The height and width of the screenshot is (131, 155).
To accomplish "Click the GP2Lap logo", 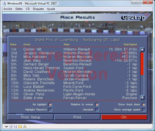I will point(134,18).
